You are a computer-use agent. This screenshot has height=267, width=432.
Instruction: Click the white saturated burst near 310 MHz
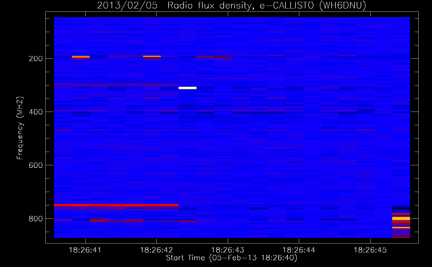pyautogui.click(x=187, y=88)
